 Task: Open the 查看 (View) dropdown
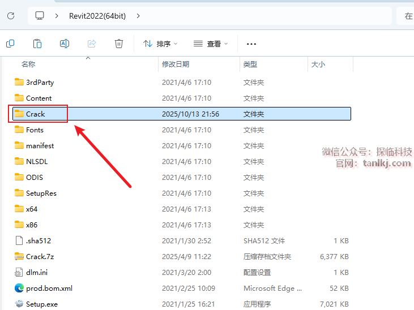point(211,44)
